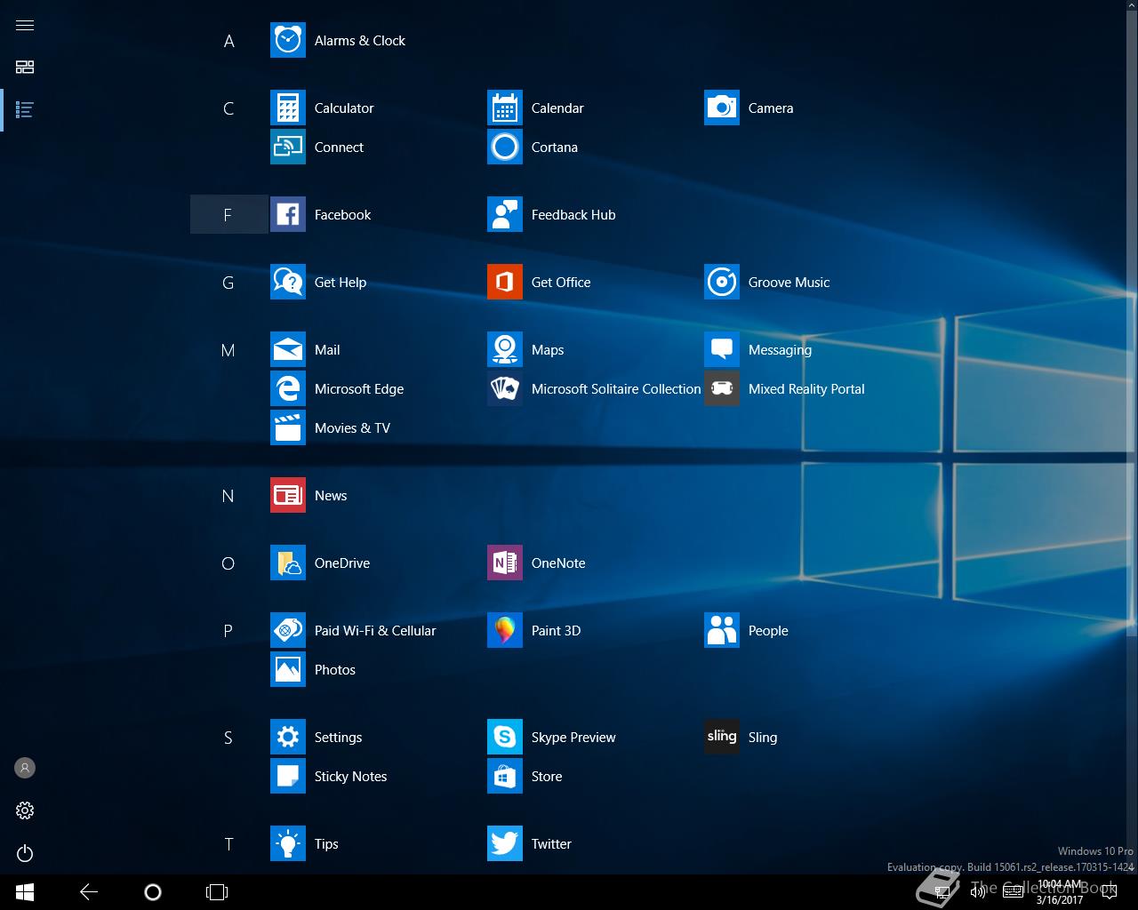Open the Get Help app icon
Screen dimensions: 1138x910
pos(288,283)
